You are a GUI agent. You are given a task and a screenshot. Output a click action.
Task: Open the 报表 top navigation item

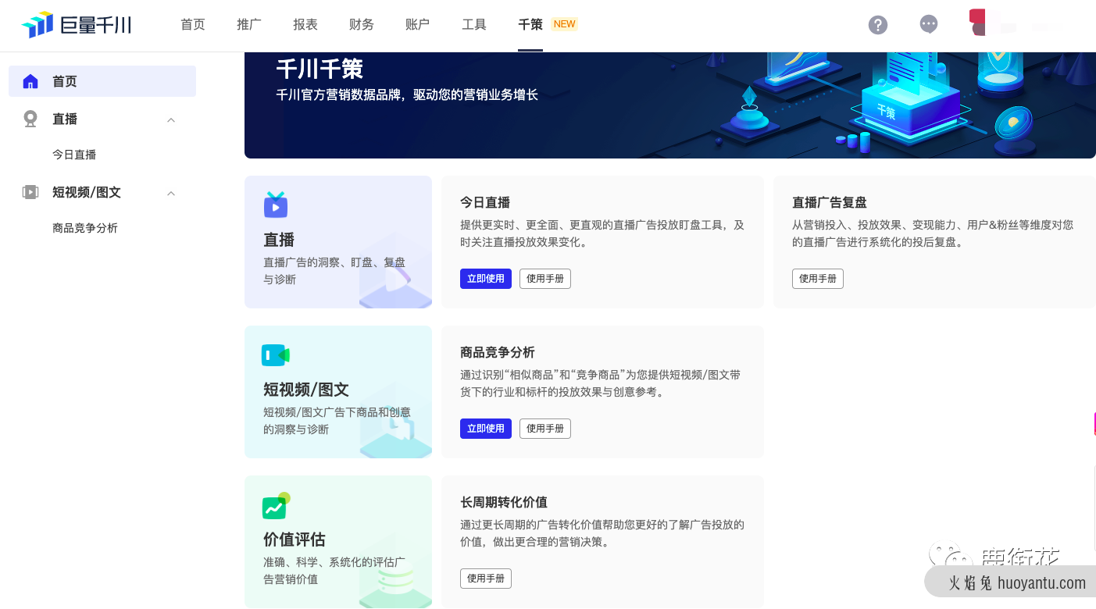(305, 24)
